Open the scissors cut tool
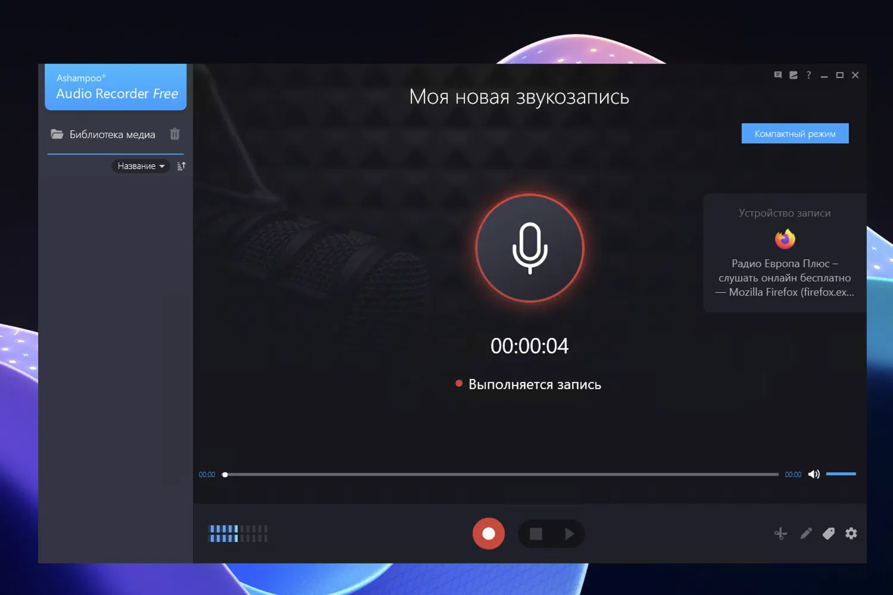 tap(780, 534)
